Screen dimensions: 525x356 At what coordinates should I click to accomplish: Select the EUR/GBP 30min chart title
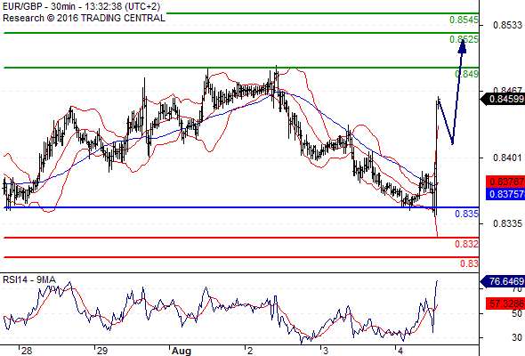pyautogui.click(x=81, y=6)
